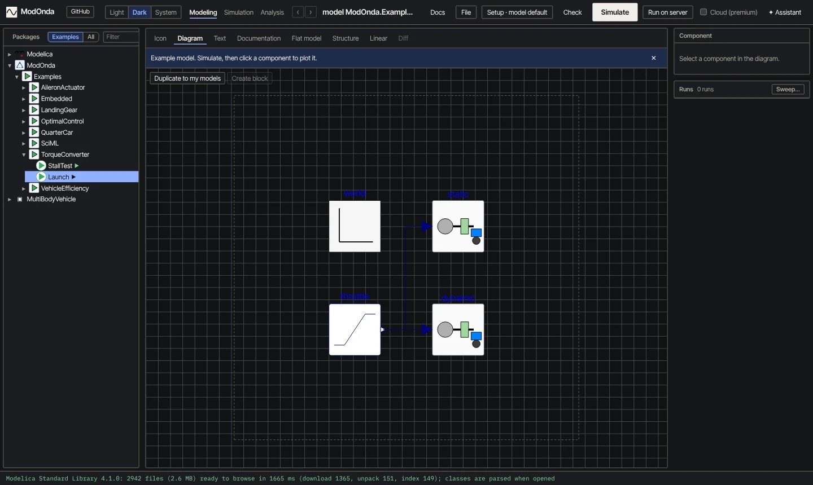Switch to the Simulation mode tab
This screenshot has width=813, height=485.
click(x=238, y=12)
